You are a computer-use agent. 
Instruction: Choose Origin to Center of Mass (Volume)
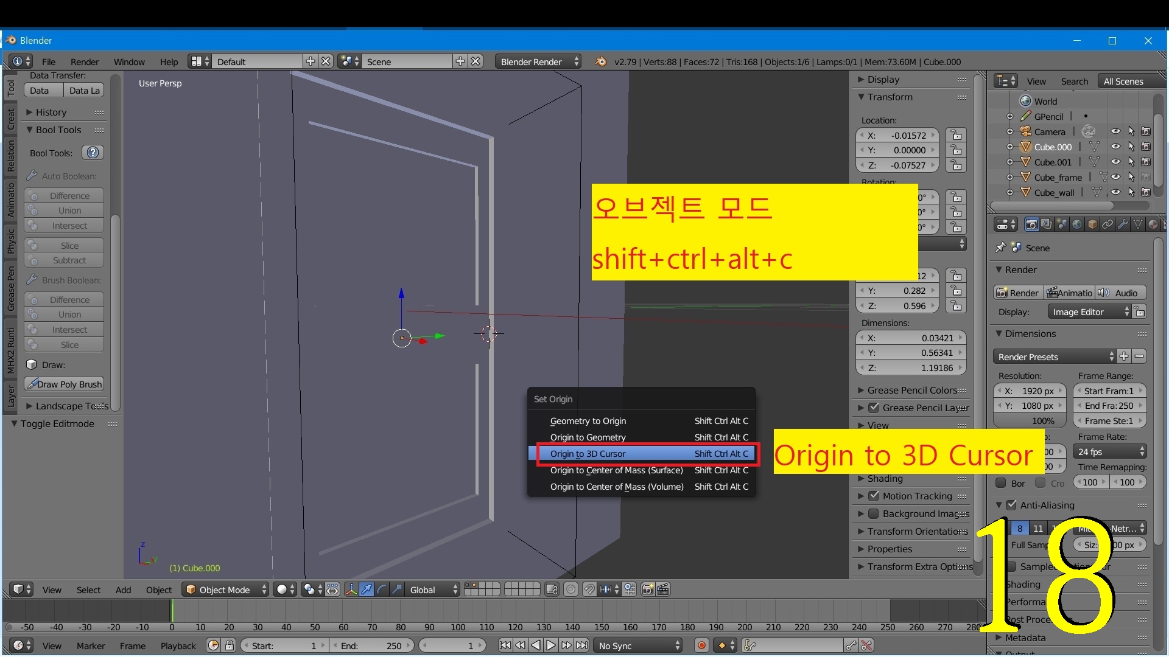click(x=642, y=487)
